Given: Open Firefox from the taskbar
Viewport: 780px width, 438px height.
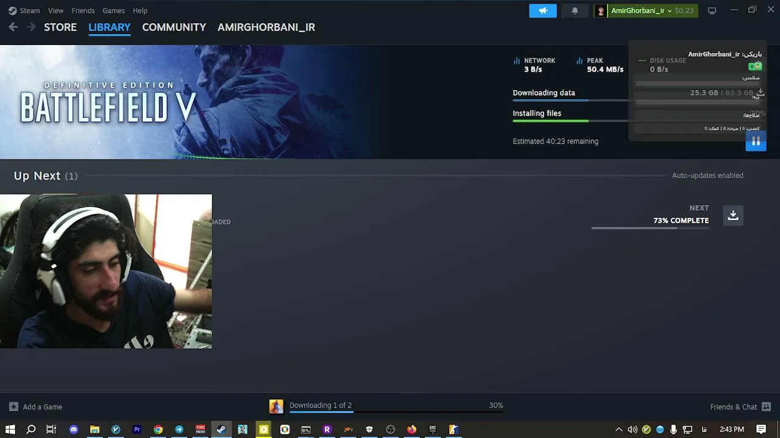Looking at the screenshot, I should pos(412,429).
